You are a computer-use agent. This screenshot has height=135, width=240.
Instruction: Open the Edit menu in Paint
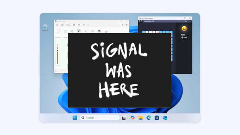coord(62,25)
